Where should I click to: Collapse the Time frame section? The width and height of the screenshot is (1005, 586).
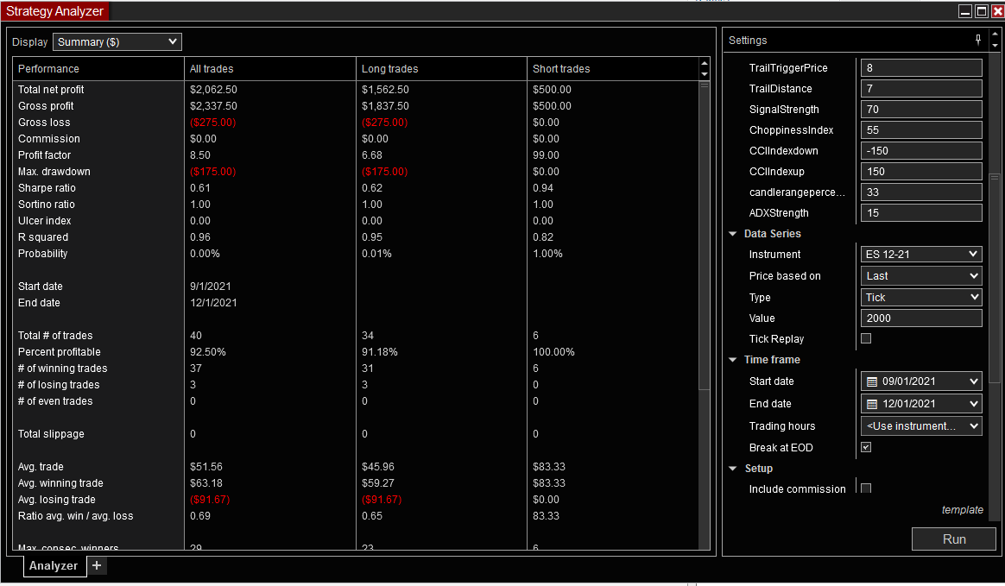coord(733,360)
